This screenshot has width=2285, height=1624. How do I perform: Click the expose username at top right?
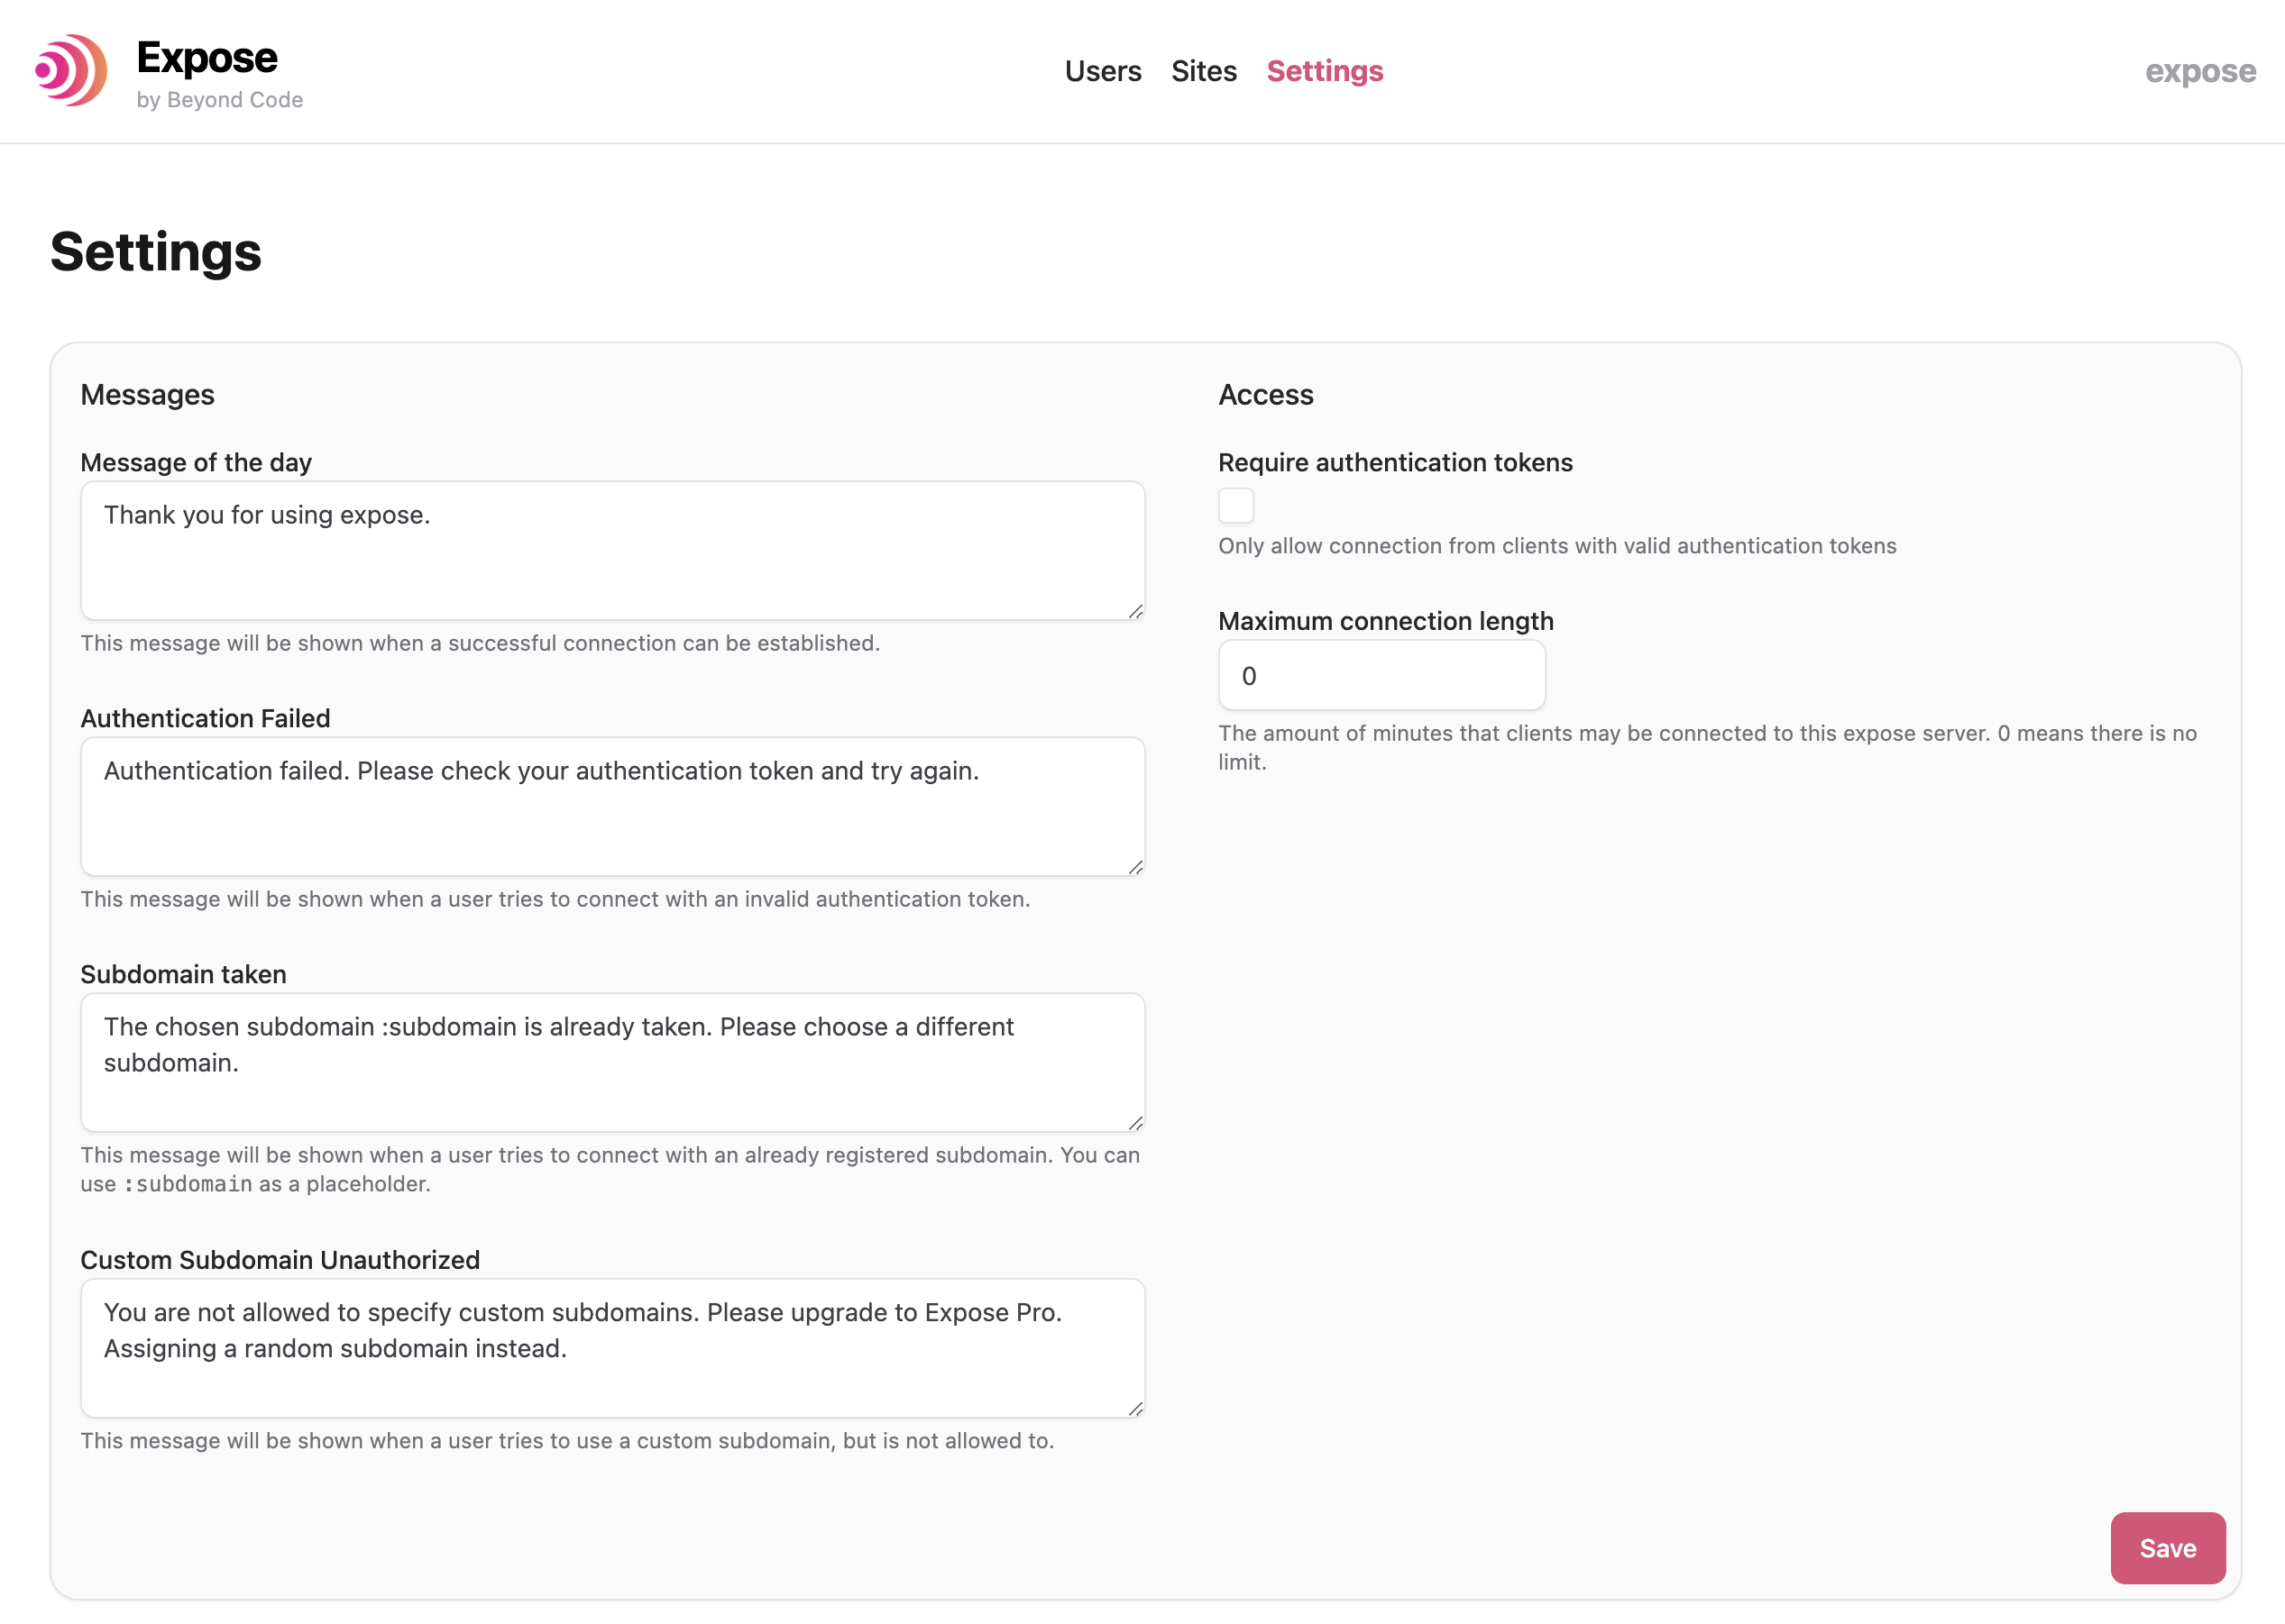[x=2200, y=71]
